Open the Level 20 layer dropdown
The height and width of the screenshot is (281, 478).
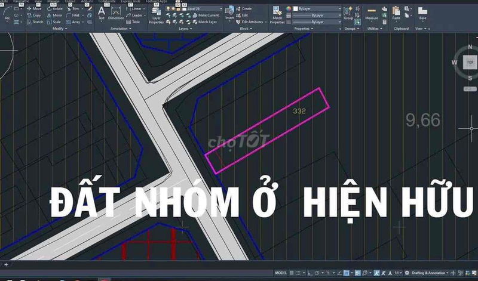click(203, 9)
